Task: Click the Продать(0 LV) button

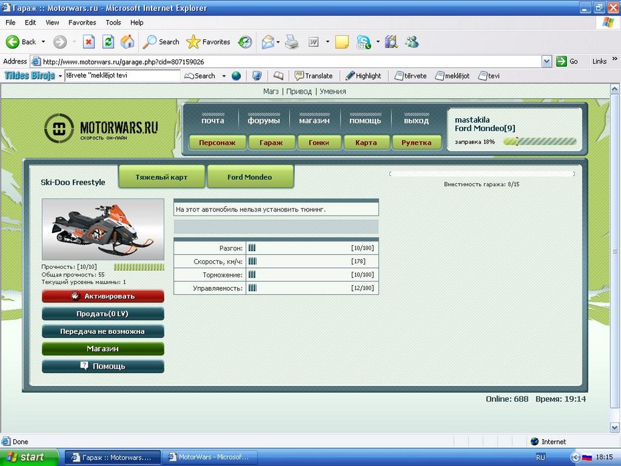Action: 103,314
